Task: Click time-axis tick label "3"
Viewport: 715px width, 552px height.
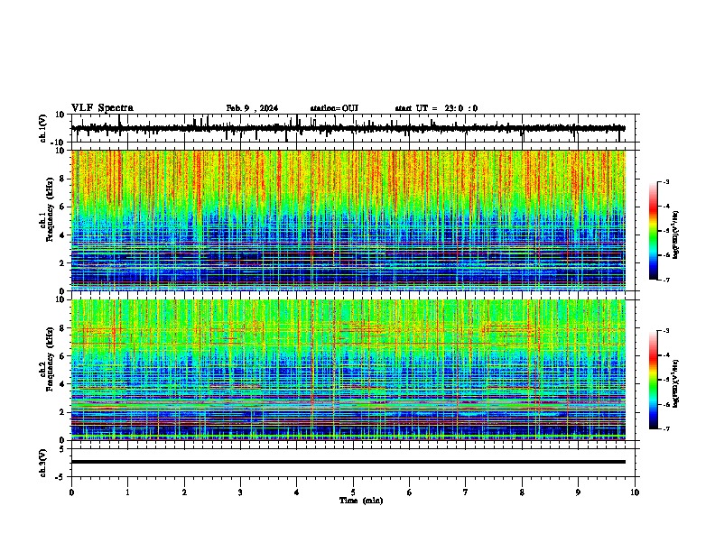Action: 240,492
